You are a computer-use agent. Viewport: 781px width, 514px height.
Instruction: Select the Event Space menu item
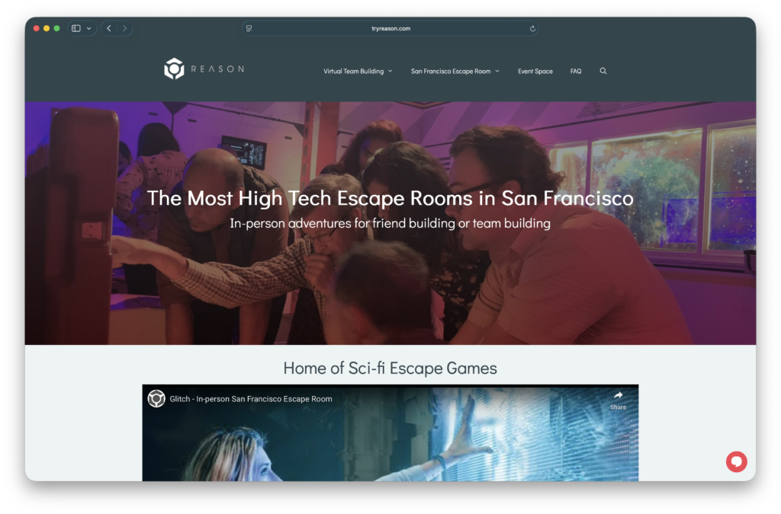(535, 71)
